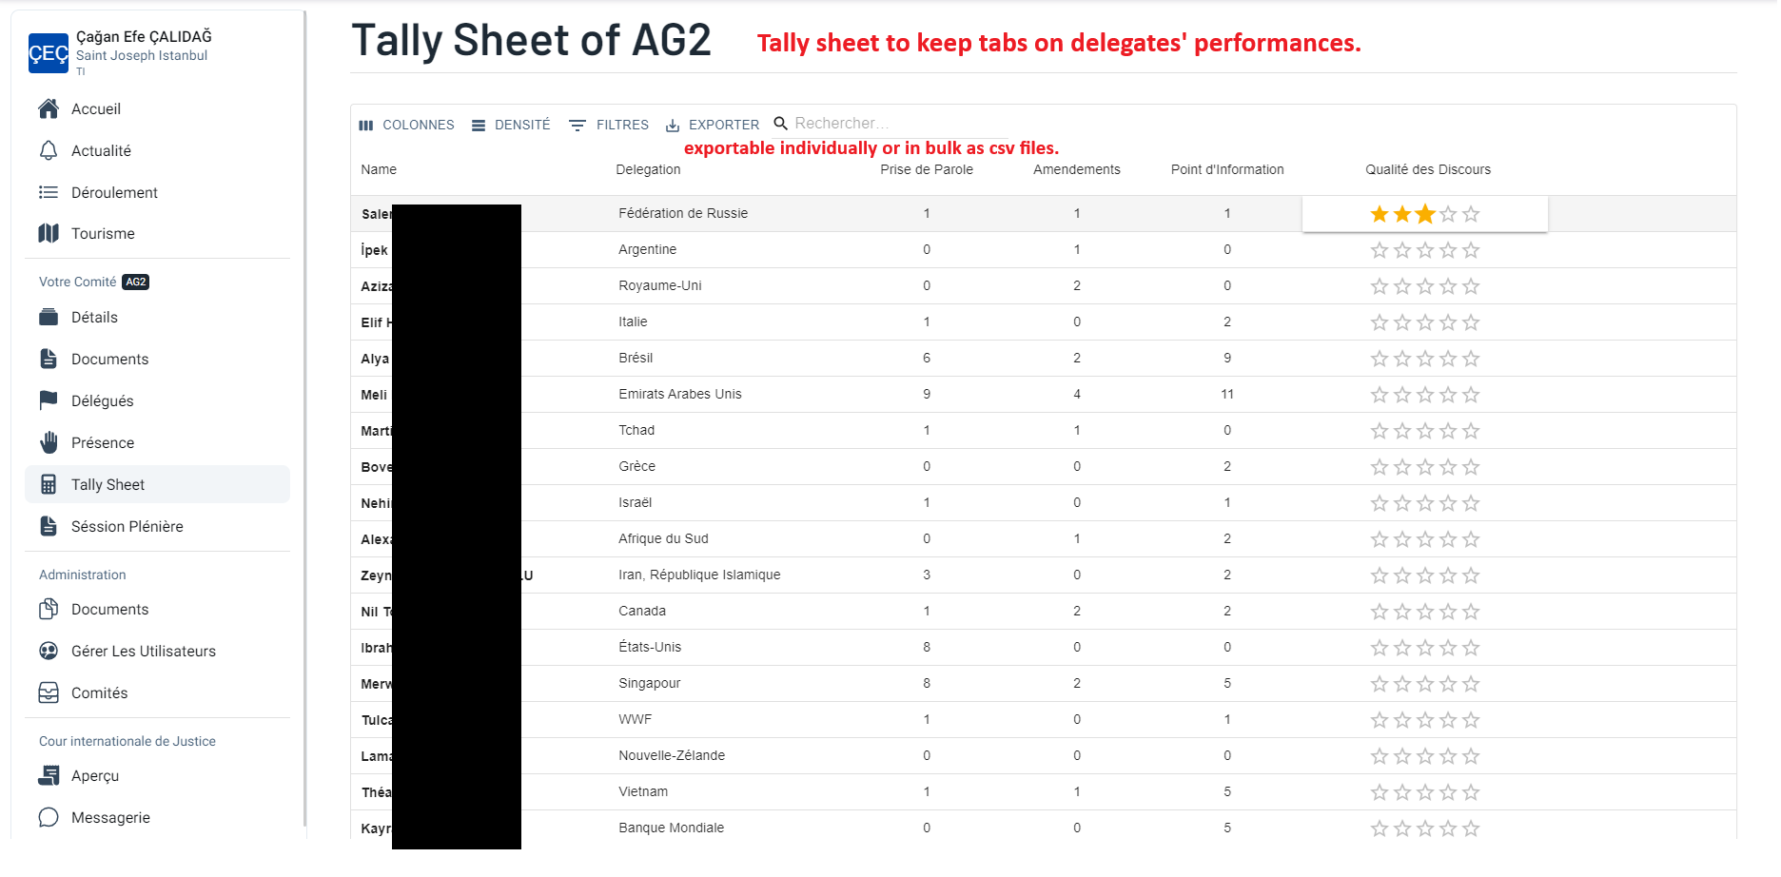The height and width of the screenshot is (877, 1781).
Task: Switch to the Tally Sheet section
Action: pos(108,484)
